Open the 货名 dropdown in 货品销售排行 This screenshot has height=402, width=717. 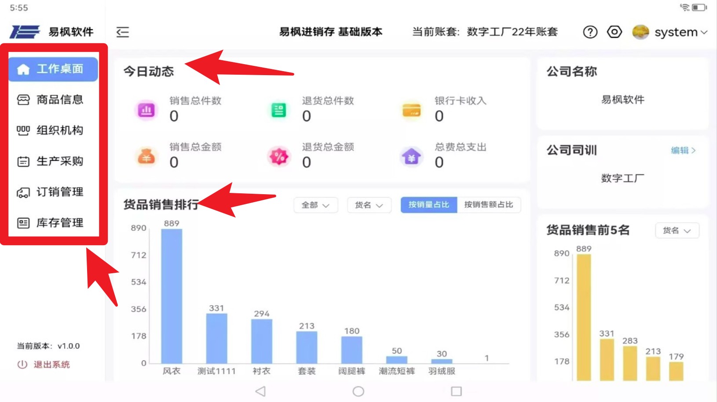pos(369,205)
